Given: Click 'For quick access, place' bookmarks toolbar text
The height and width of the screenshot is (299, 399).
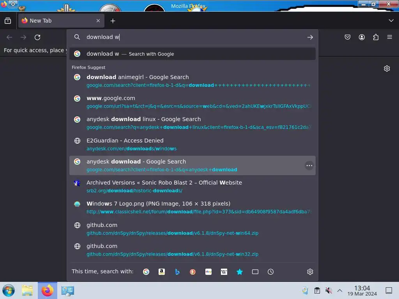Looking at the screenshot, I should tap(35, 50).
